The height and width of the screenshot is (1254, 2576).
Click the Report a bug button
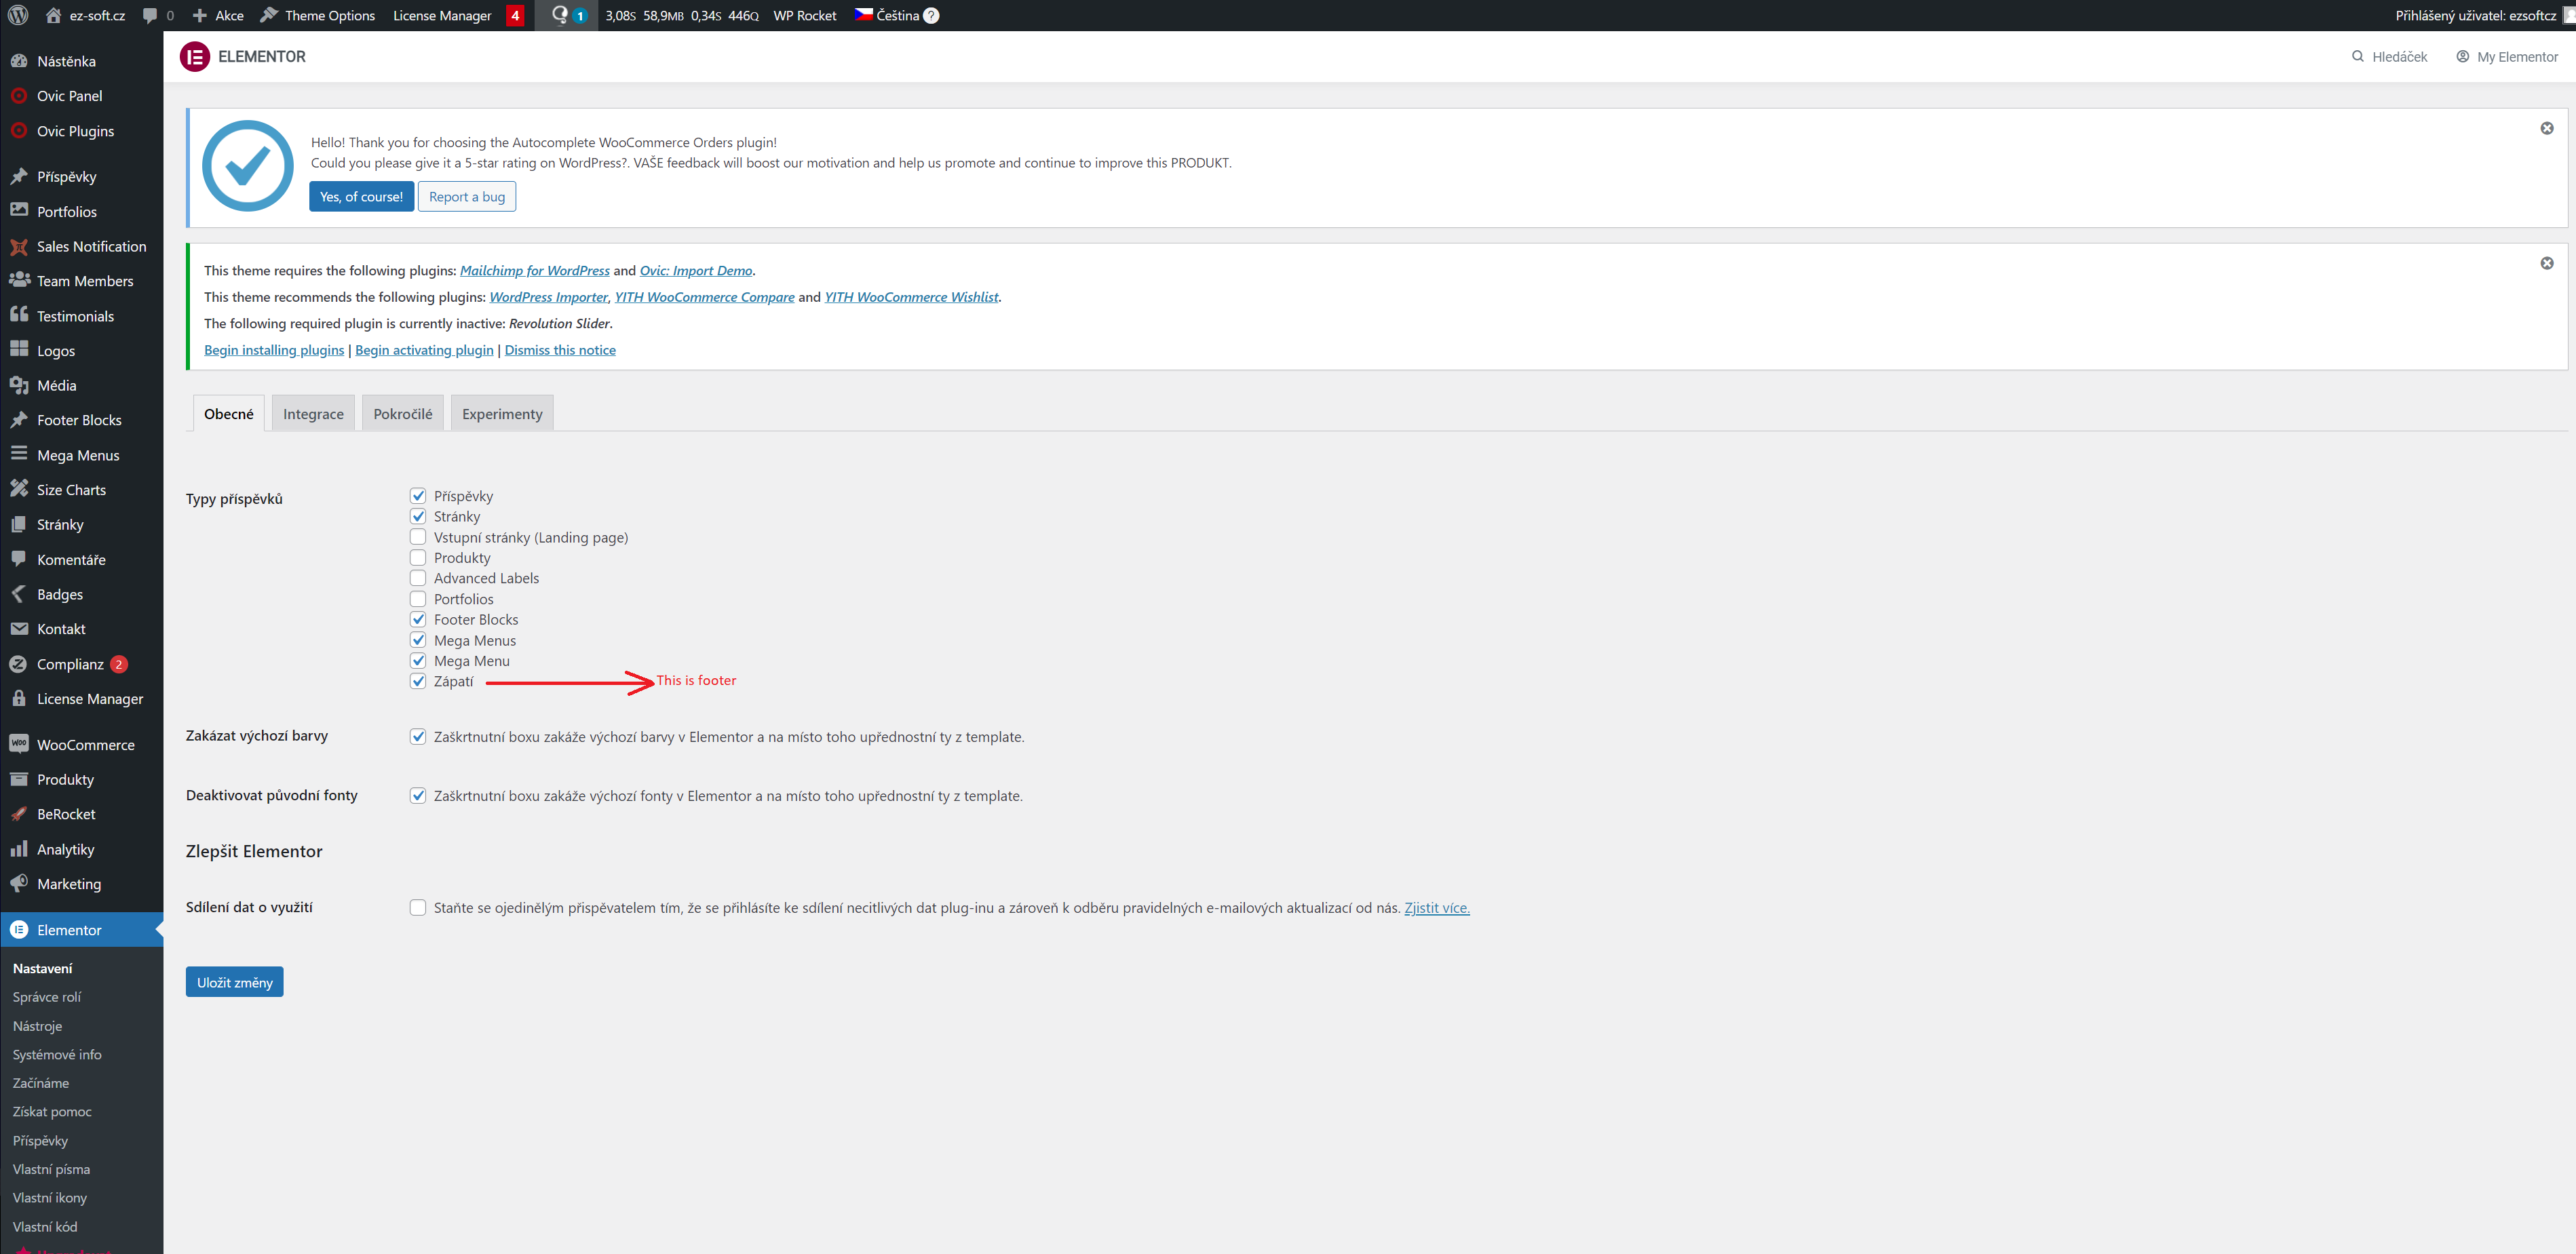coord(467,197)
